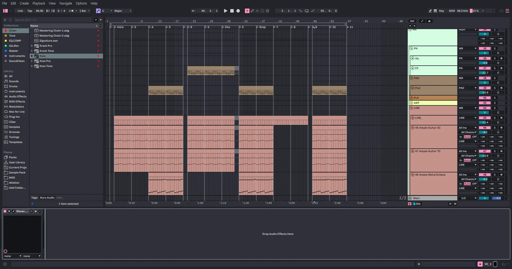Click the Follow playback arrow icon
The height and width of the screenshot is (269, 512).
click(x=193, y=11)
